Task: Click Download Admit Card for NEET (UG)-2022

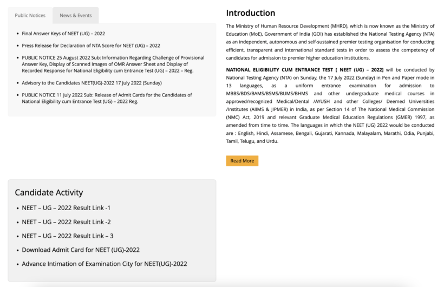Action: click(81, 250)
